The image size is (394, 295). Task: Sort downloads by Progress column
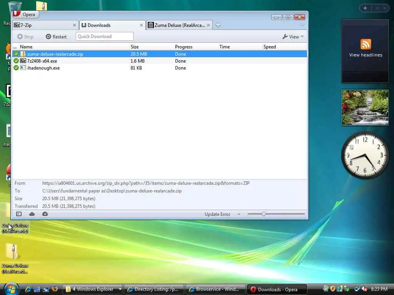184,46
